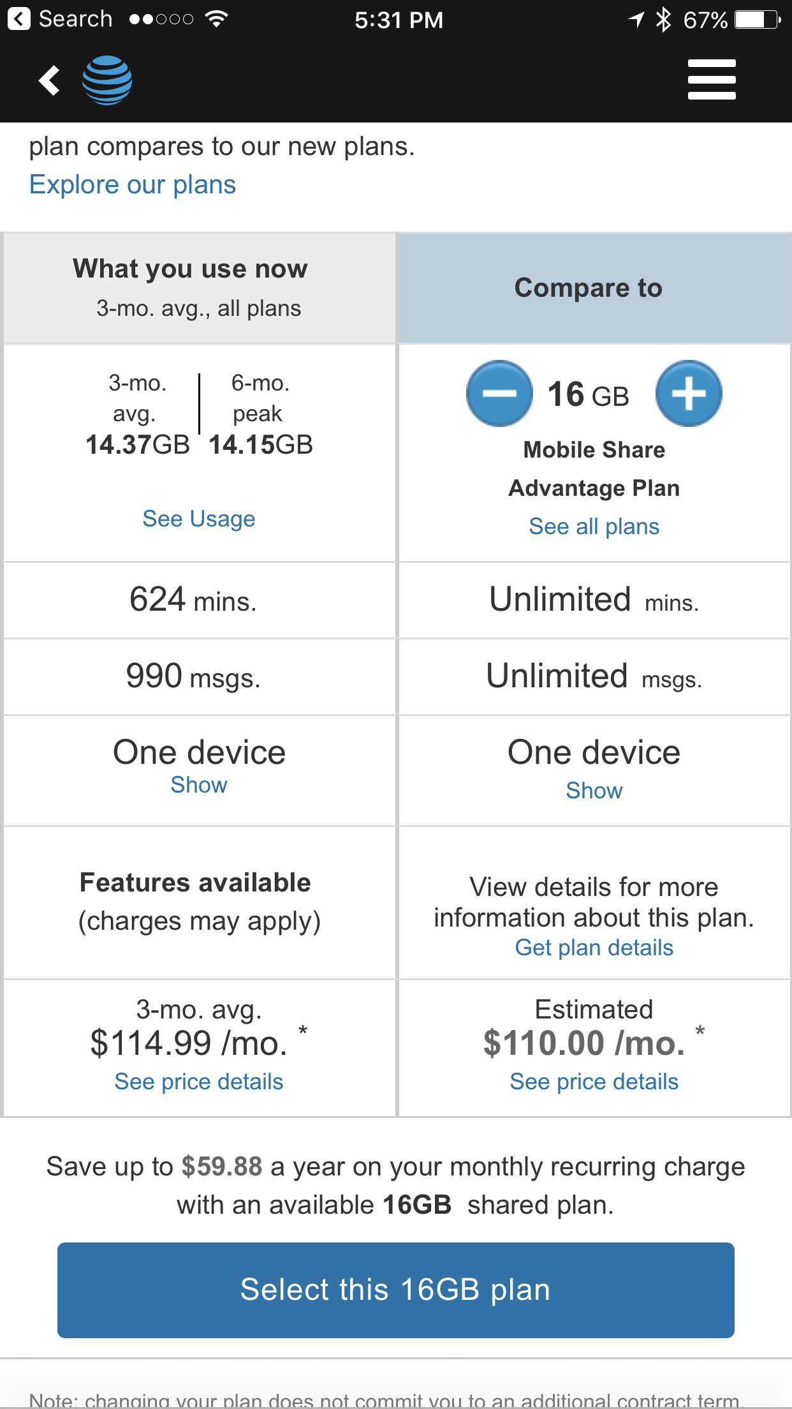Open the Explore our plans link
Screen dimensions: 792x1409
point(133,185)
